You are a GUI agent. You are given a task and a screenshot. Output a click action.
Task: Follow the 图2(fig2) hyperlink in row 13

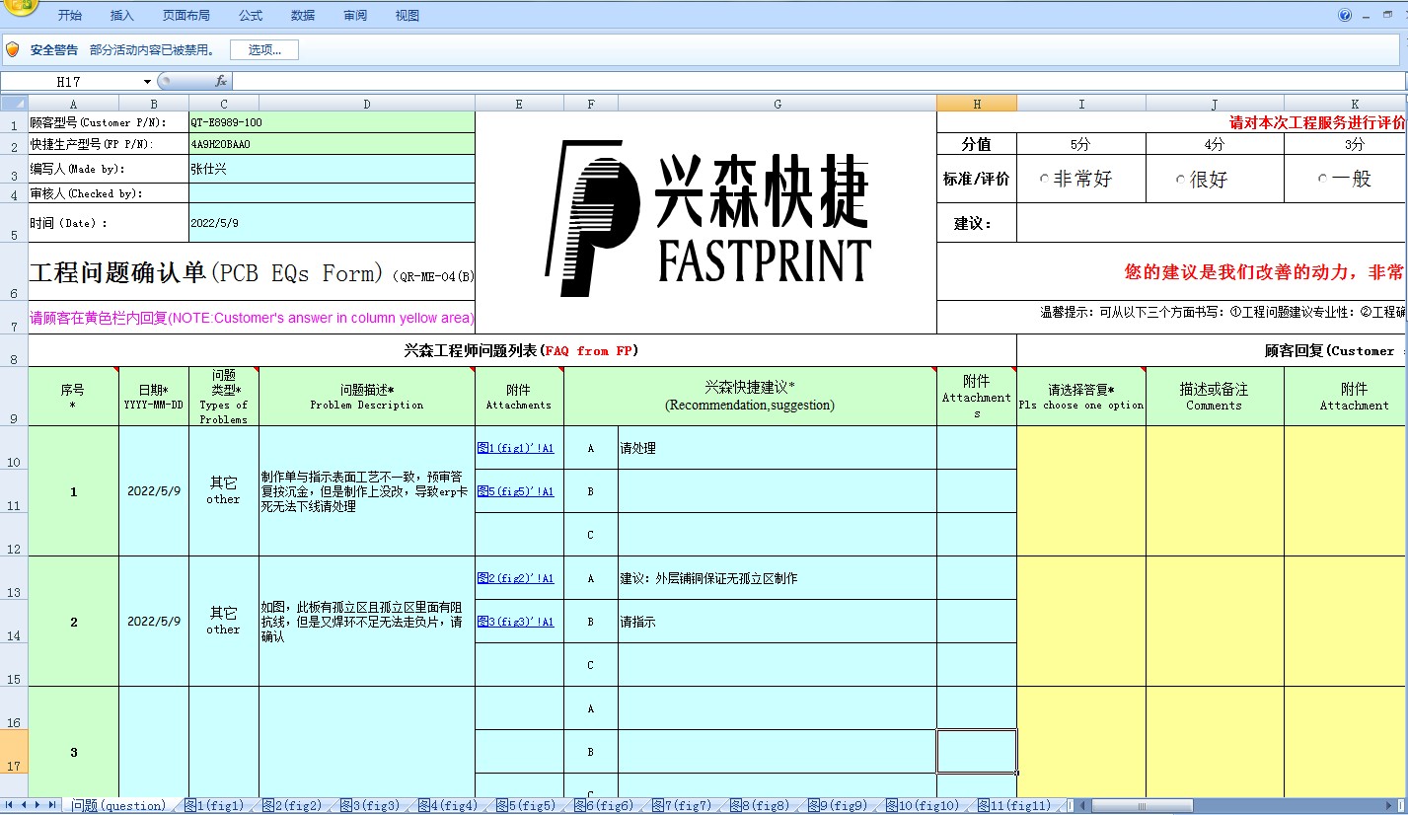point(515,578)
